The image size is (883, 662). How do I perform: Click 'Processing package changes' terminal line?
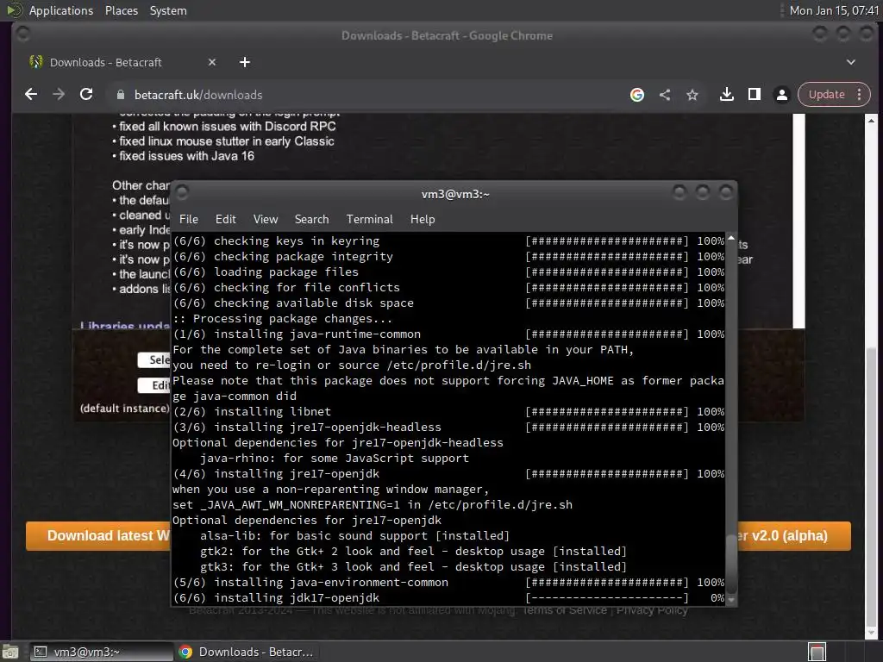[282, 319]
